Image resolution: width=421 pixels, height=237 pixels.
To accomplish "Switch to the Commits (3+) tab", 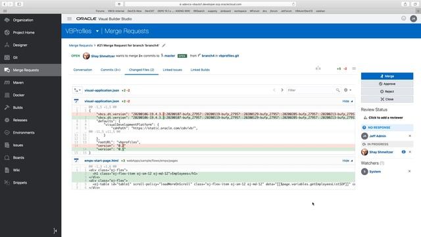I will 111,70.
